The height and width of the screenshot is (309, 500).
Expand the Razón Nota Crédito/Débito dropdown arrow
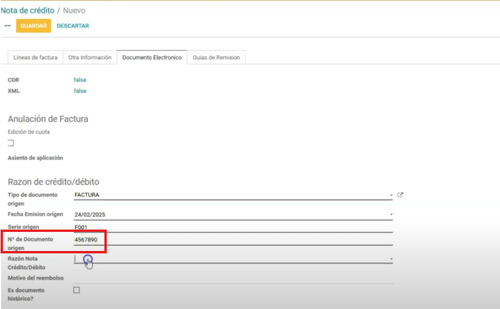(392, 259)
